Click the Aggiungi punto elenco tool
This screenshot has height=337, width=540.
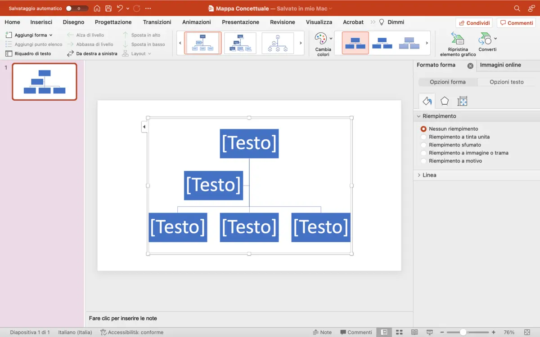(x=34, y=44)
